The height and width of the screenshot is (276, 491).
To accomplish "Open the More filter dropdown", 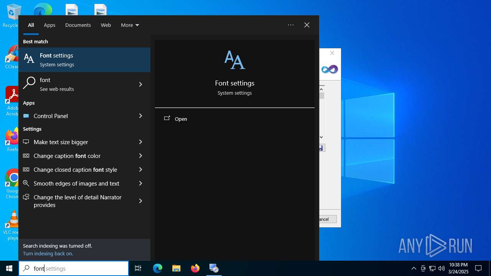I will [130, 25].
